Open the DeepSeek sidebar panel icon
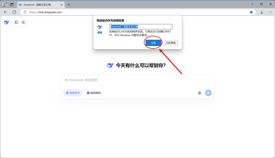This screenshot has height=158, width=275. pyautogui.click(x=16, y=22)
